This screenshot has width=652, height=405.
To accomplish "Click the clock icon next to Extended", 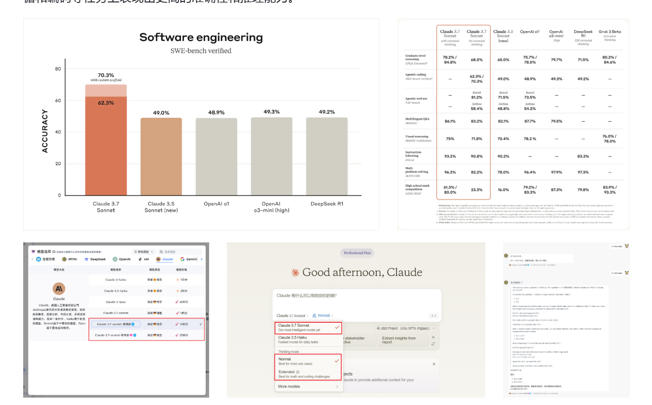I will click(x=298, y=372).
